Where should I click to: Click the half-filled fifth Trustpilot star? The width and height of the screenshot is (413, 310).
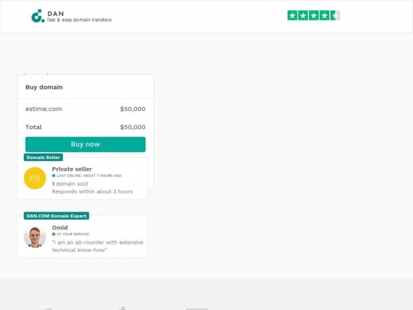pos(335,16)
